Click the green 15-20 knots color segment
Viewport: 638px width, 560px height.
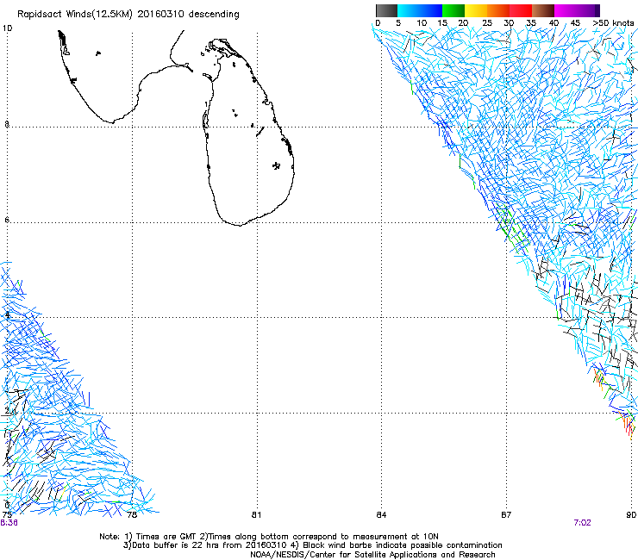coord(453,10)
